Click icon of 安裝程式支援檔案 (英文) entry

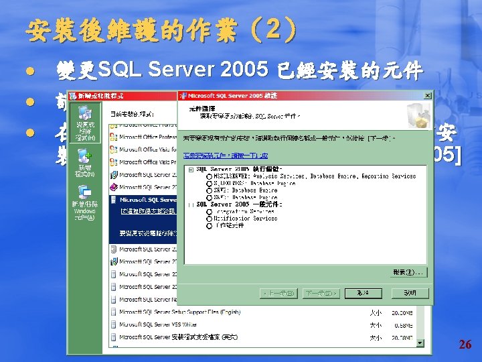click(x=113, y=337)
